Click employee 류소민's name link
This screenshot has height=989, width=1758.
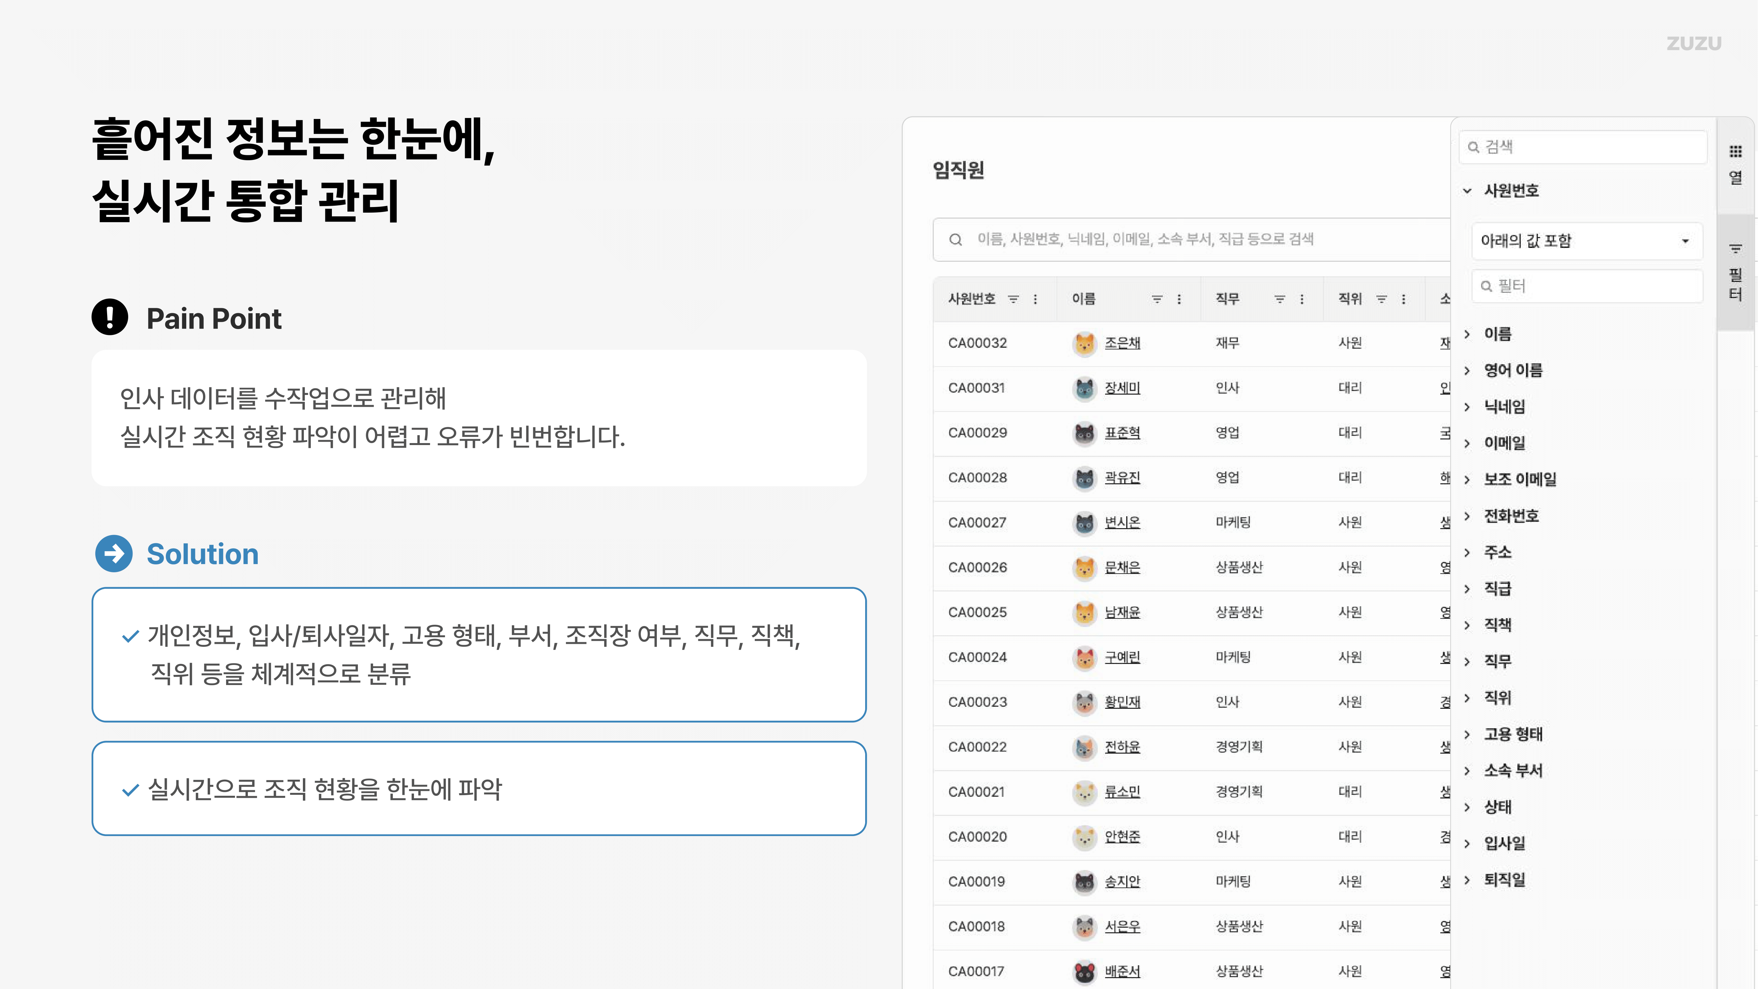[x=1122, y=792]
